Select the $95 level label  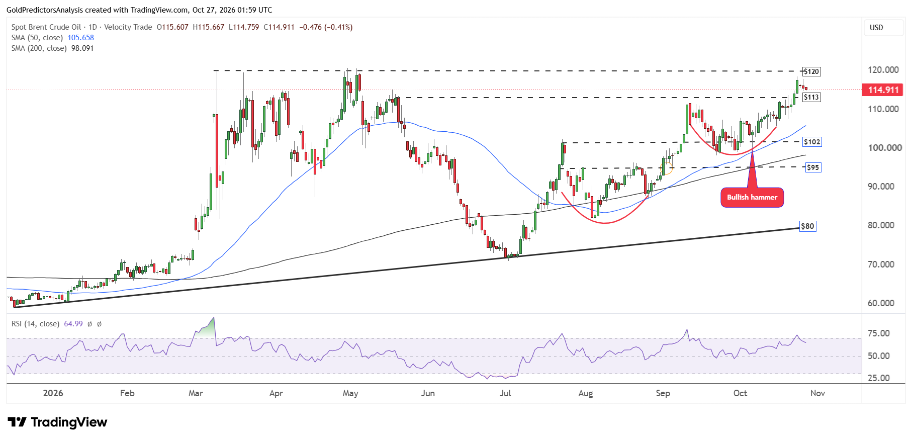(x=813, y=167)
